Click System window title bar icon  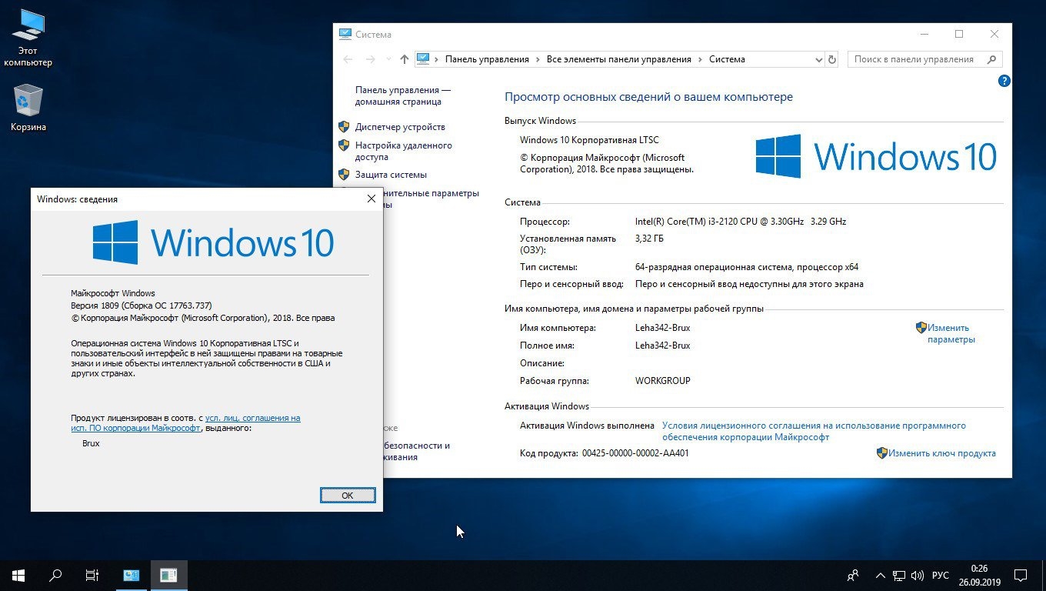(346, 35)
